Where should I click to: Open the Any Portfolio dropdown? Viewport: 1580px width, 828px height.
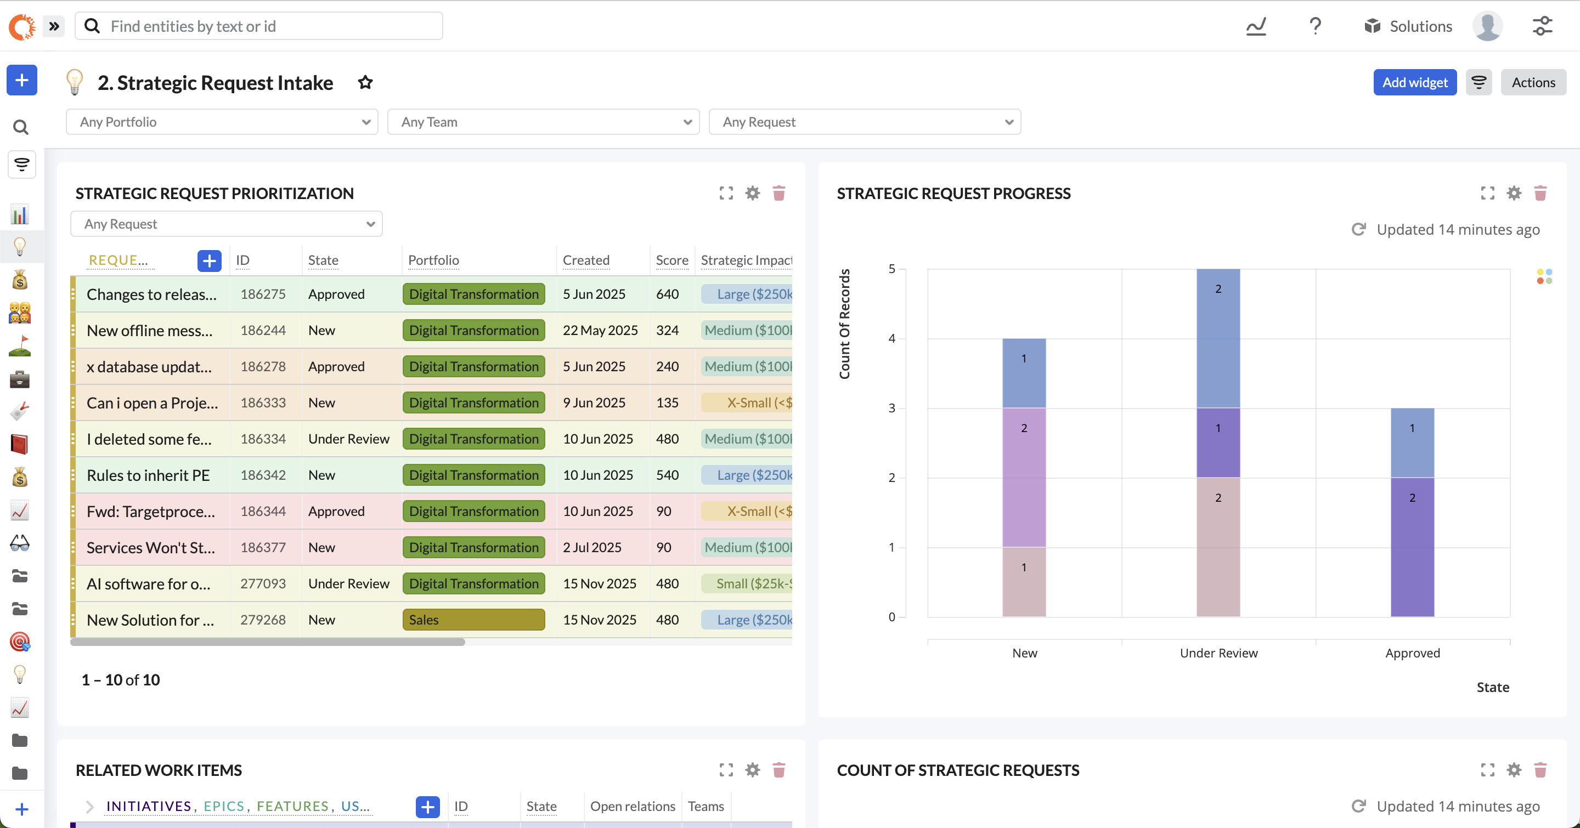[222, 122]
